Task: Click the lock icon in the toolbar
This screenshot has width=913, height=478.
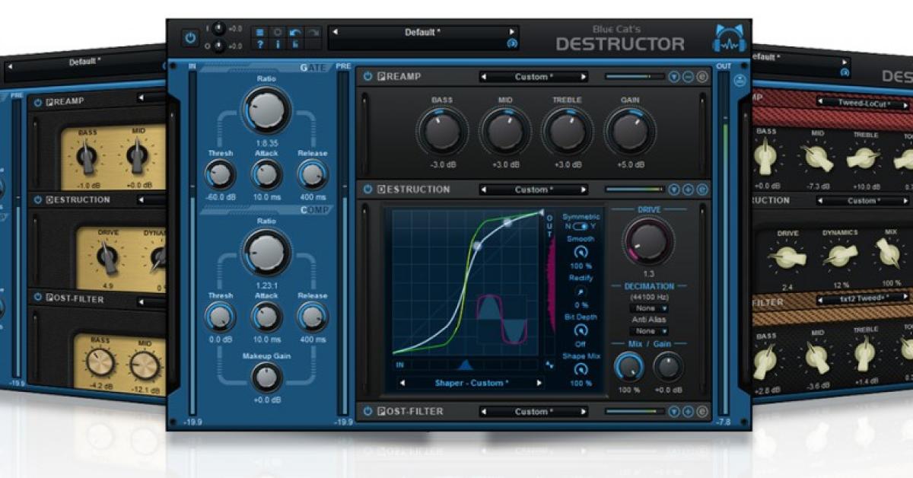Action: 295,44
